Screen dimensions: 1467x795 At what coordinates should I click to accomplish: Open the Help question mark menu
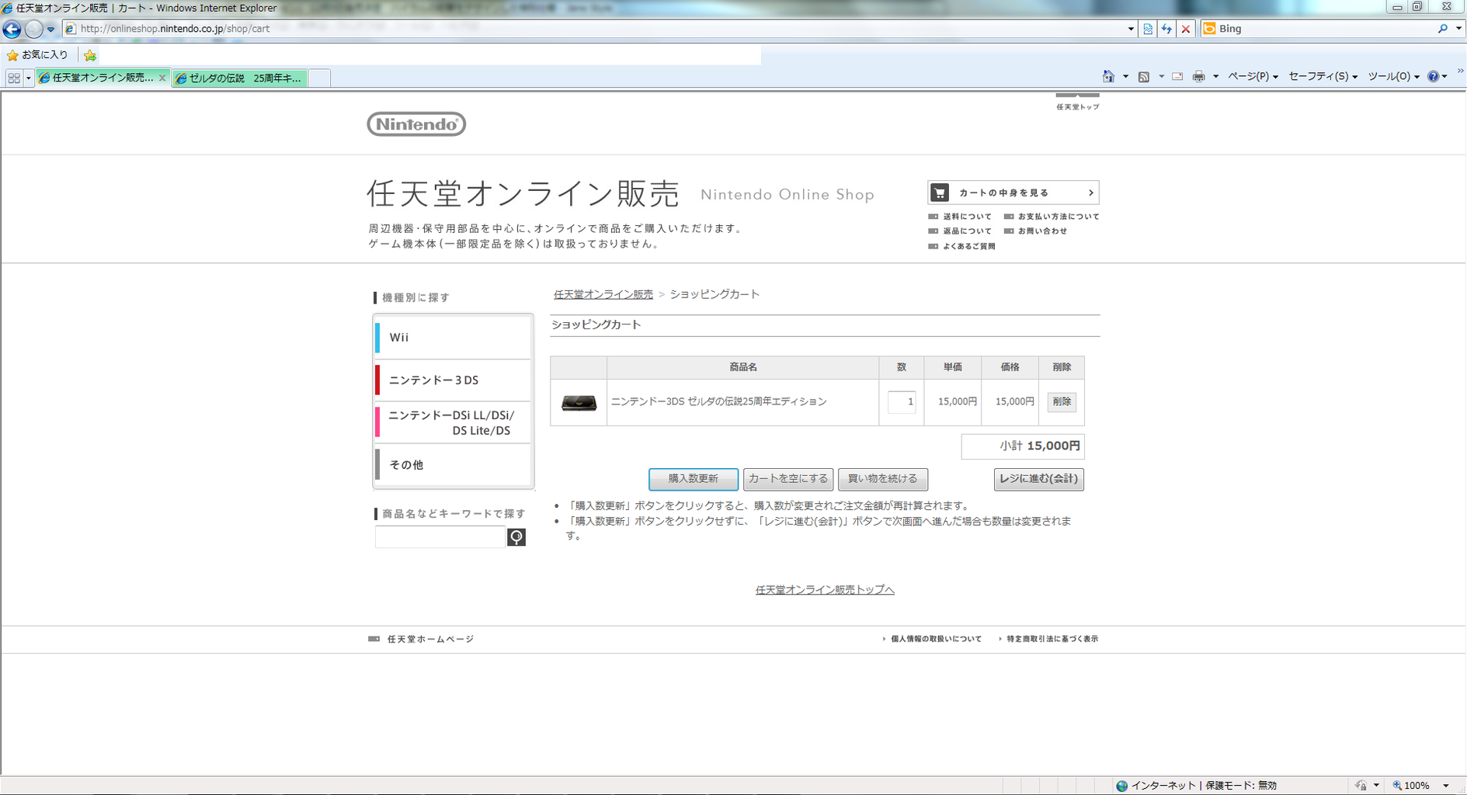1437,76
